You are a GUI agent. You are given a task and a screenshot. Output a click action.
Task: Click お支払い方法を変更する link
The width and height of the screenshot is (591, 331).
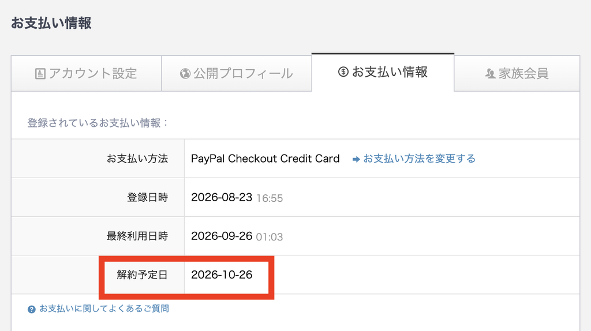419,159
